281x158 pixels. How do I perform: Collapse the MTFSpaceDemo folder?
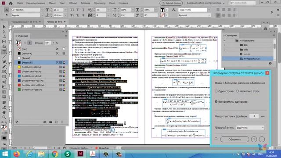click(224, 41)
